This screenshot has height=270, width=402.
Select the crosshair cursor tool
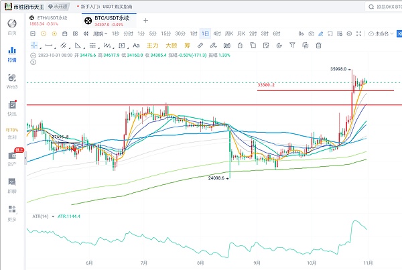point(35,46)
